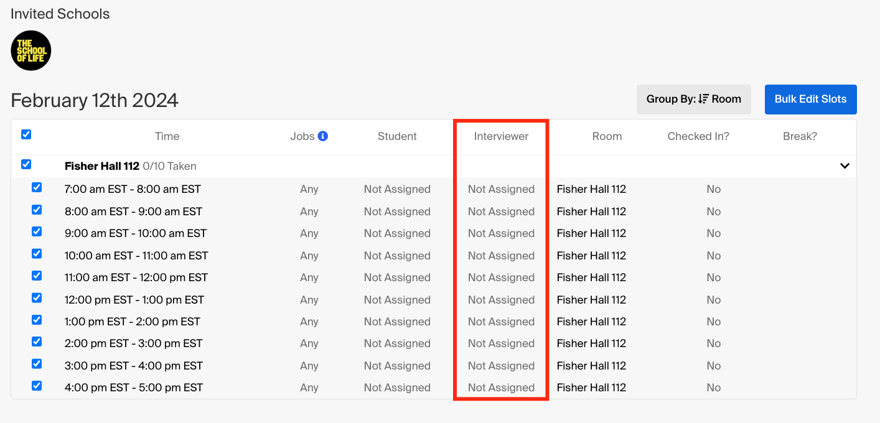This screenshot has height=423, width=880.
Task: Click Not Assigned student for 8:00 am slot
Action: 397,211
